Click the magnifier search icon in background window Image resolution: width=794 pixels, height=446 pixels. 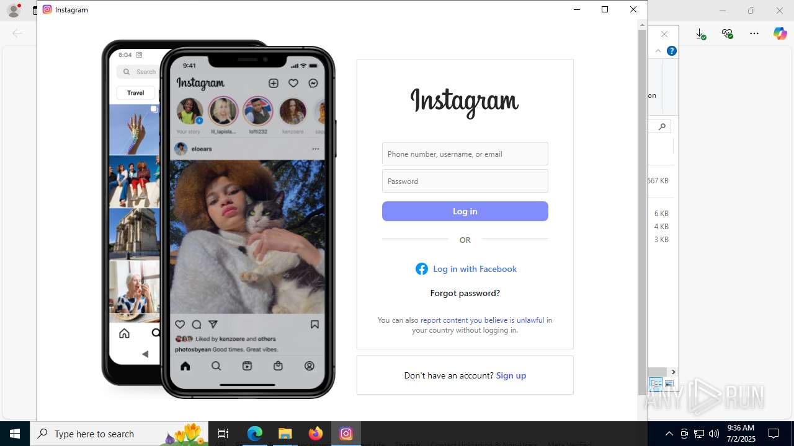(x=662, y=126)
